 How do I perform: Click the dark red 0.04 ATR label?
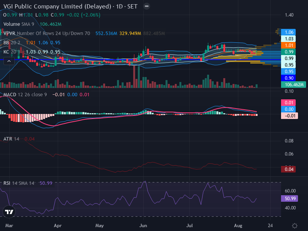[x=288, y=169]
